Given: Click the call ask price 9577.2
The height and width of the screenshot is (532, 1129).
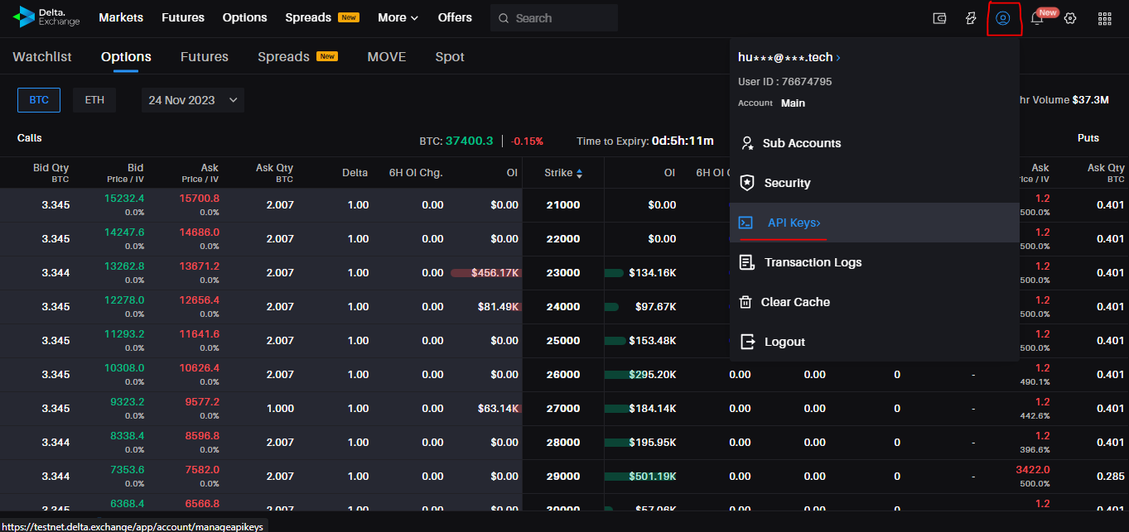Looking at the screenshot, I should click(202, 402).
